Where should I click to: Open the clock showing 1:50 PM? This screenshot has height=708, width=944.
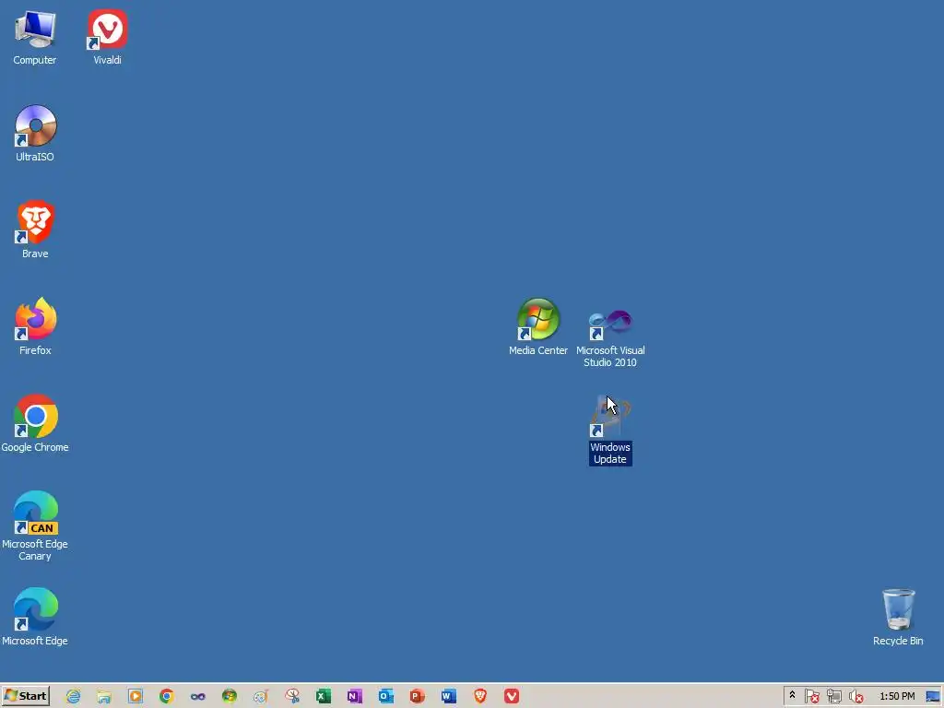click(897, 696)
